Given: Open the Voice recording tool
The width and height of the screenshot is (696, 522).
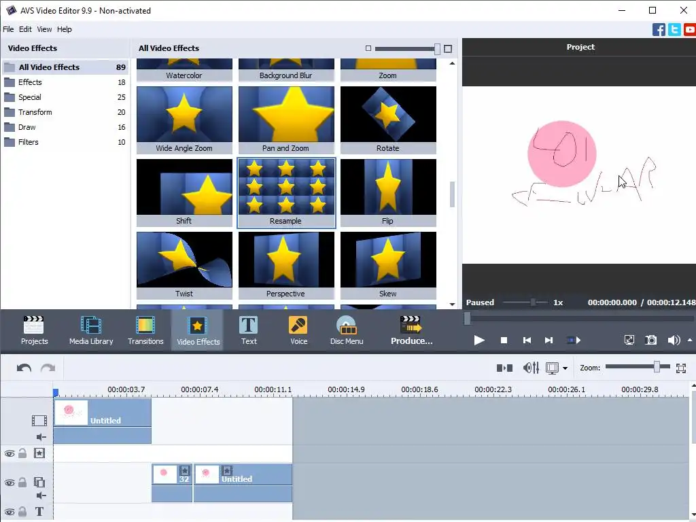Looking at the screenshot, I should 298,330.
